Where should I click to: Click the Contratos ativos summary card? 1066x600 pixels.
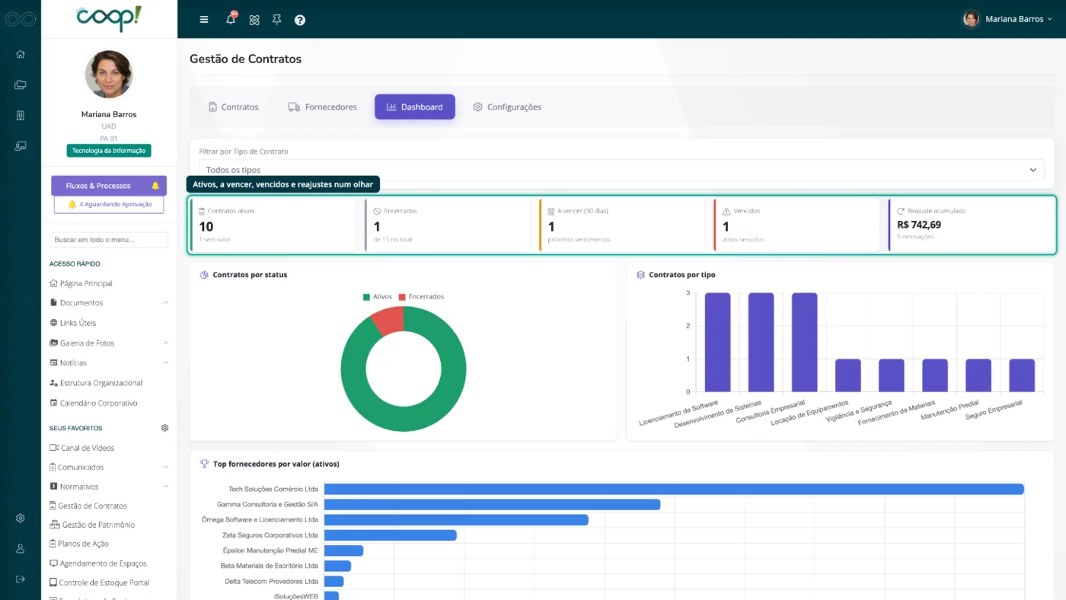pyautogui.click(x=273, y=225)
